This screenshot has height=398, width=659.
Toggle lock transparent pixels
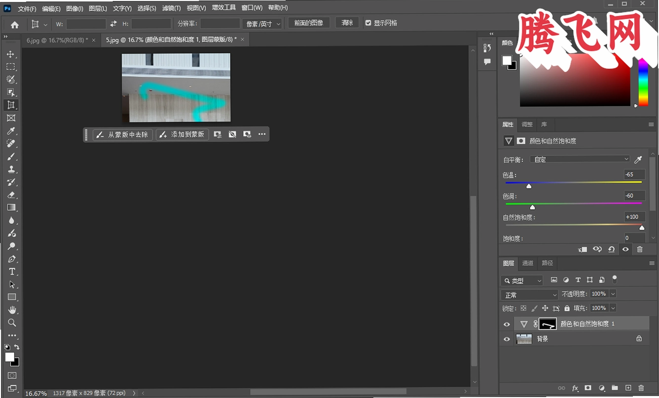click(523, 308)
